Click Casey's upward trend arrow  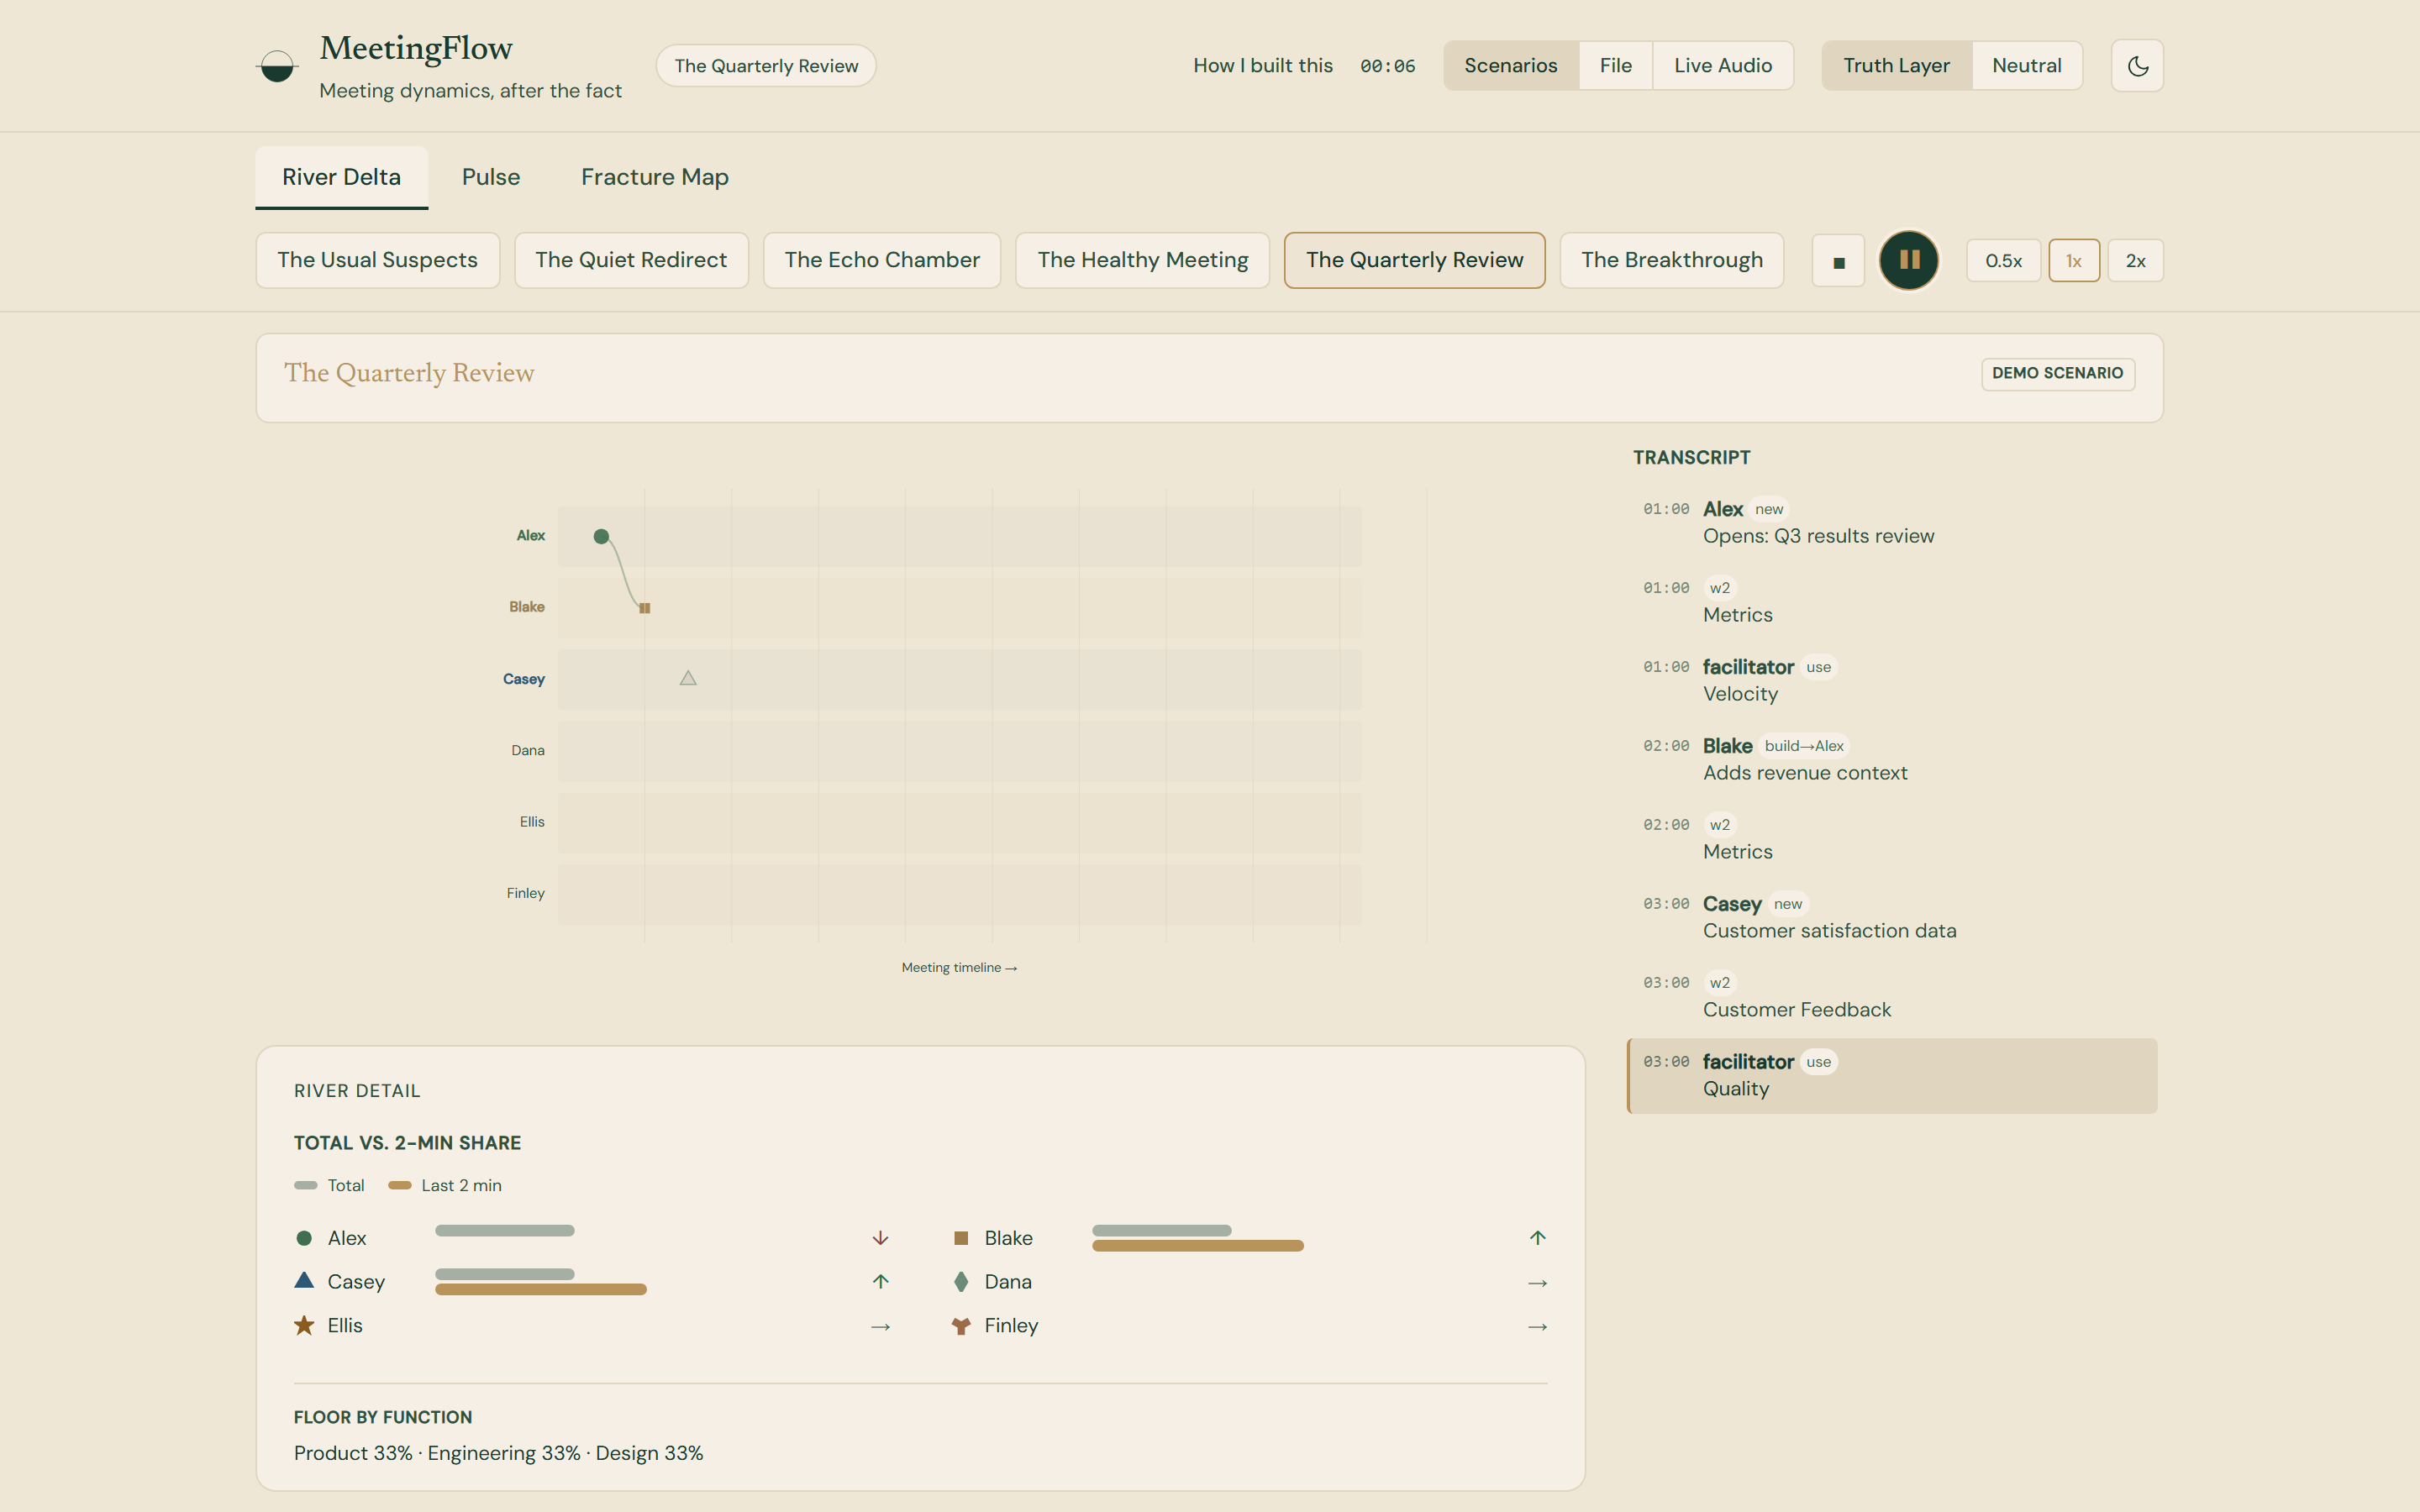click(880, 1281)
